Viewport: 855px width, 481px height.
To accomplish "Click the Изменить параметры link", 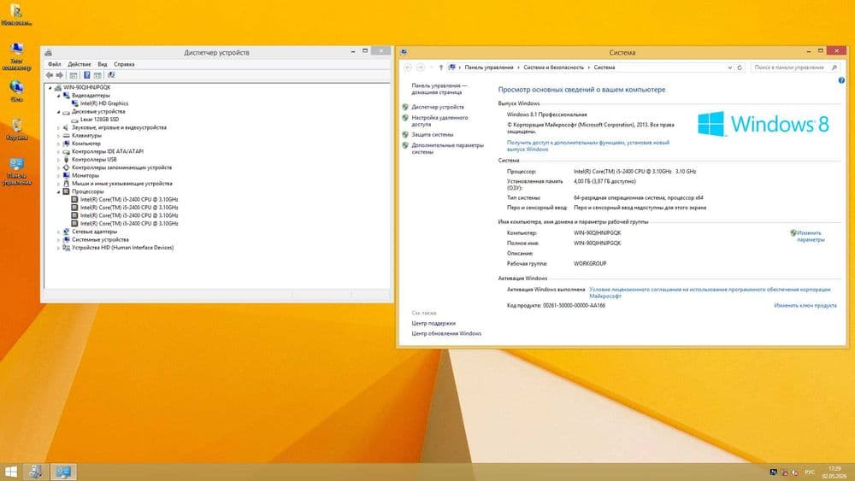I will click(811, 237).
